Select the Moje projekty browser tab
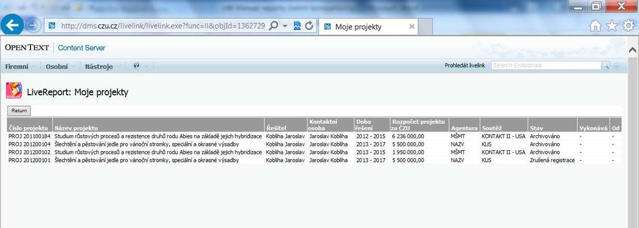This screenshot has height=228, width=639. click(368, 27)
